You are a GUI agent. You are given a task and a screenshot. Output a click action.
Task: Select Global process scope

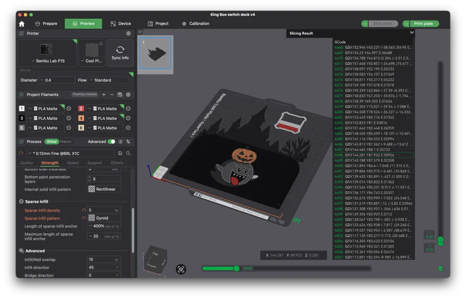pos(51,142)
